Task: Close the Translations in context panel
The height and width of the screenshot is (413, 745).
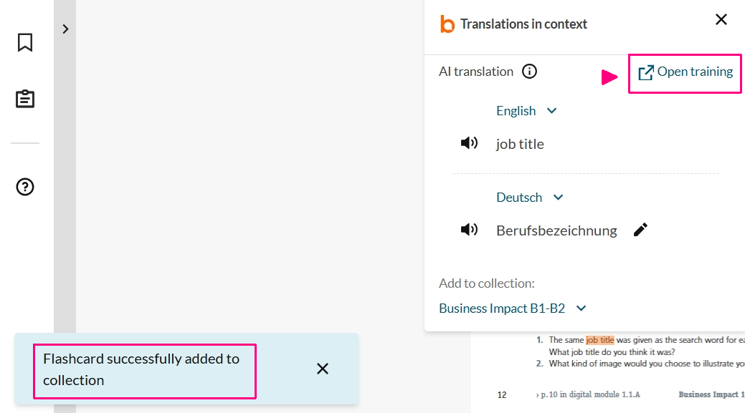Action: (721, 20)
